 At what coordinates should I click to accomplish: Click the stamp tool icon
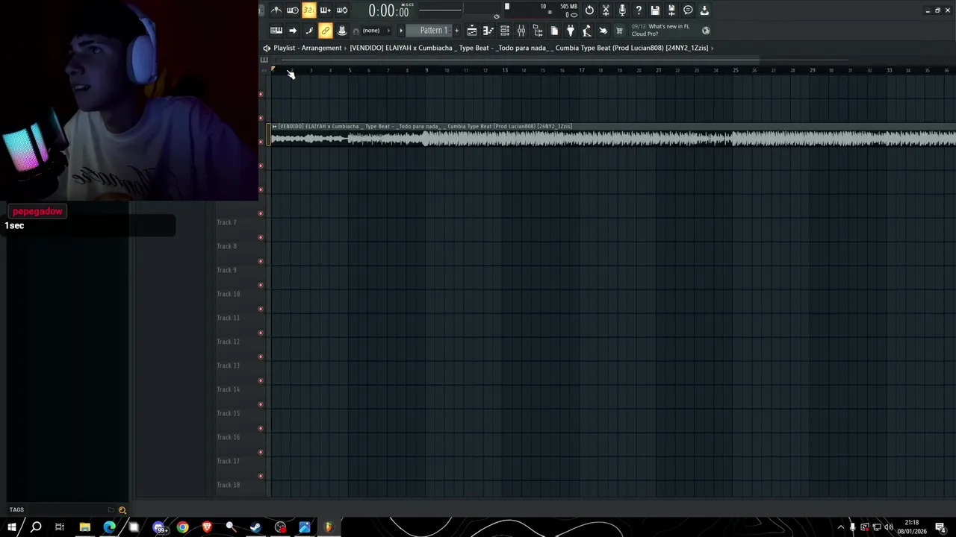click(342, 31)
